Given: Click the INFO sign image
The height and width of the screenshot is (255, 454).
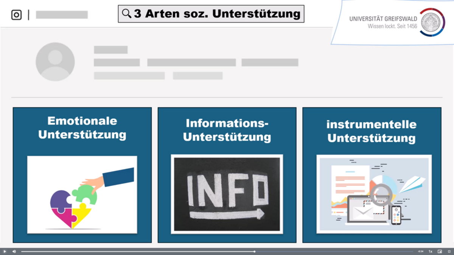Looking at the screenshot, I should point(227,194).
